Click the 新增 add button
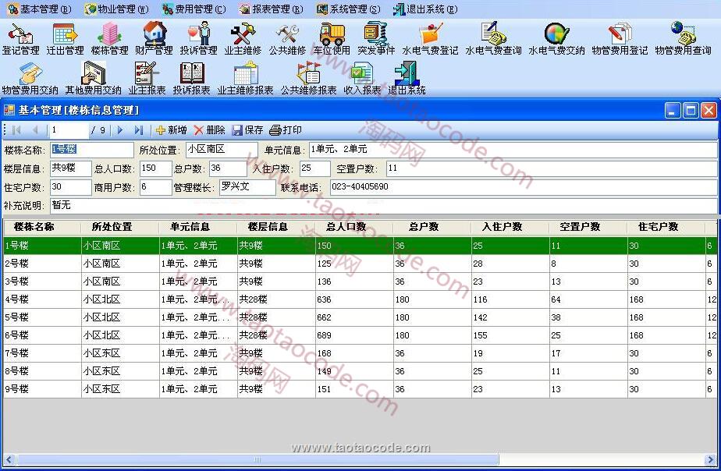This screenshot has height=471, width=721. tap(171, 130)
